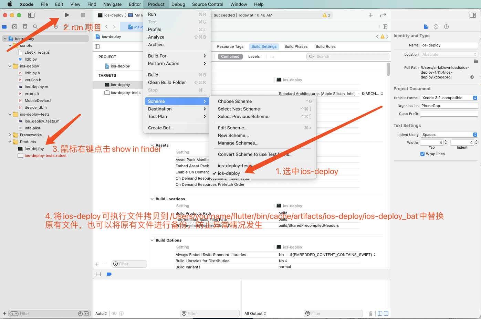Switch to the Resource Tags tab
This screenshot has width=481, height=319.
click(230, 46)
